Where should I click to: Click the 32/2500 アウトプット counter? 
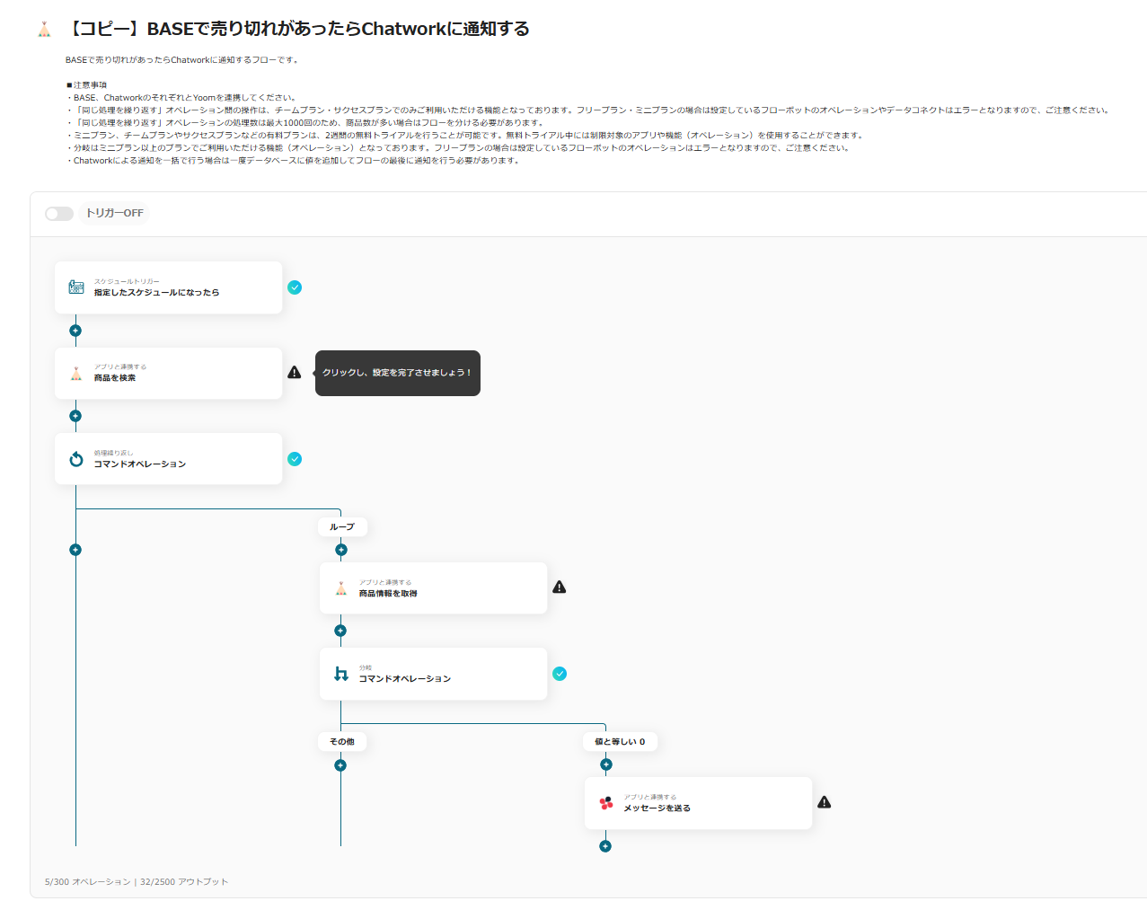[184, 882]
